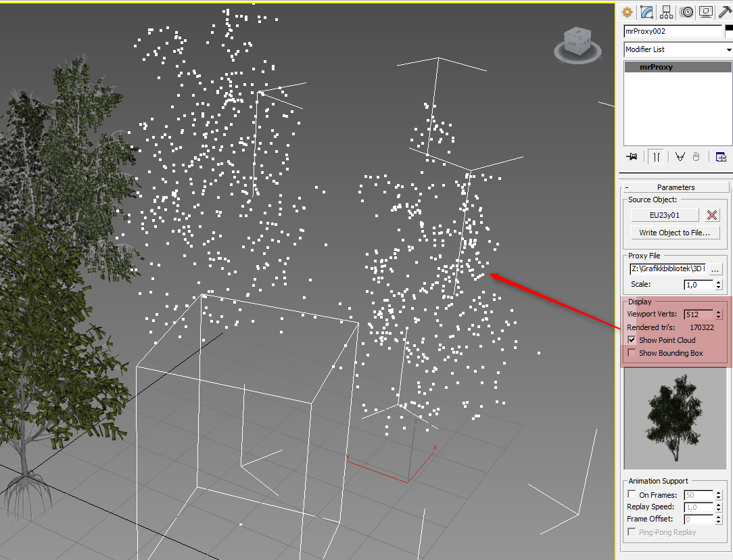Open Configure Modifier Sets icon

[x=721, y=157]
